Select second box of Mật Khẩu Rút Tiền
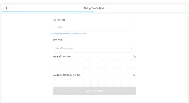This screenshot has width=189, height=103. click(72, 64)
